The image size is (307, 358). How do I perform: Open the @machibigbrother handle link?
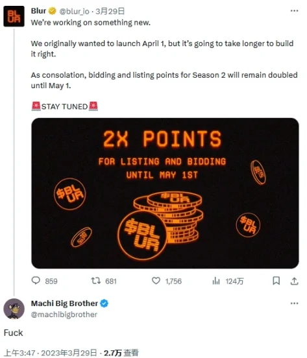(x=64, y=315)
